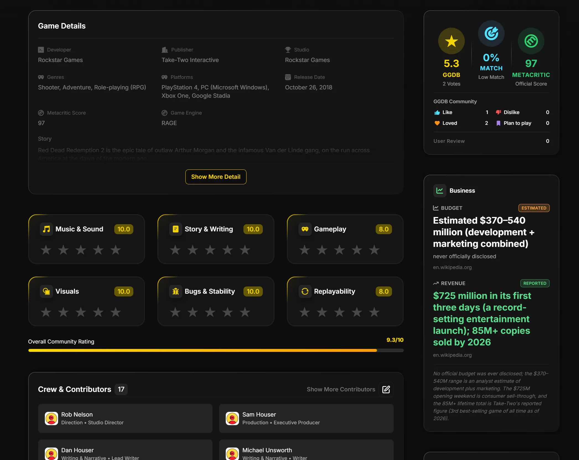Image resolution: width=579 pixels, height=460 pixels.
Task: Click the Story & Writing document icon
Action: [175, 229]
